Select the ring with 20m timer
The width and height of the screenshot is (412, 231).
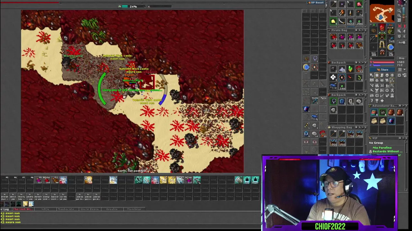(x=359, y=21)
